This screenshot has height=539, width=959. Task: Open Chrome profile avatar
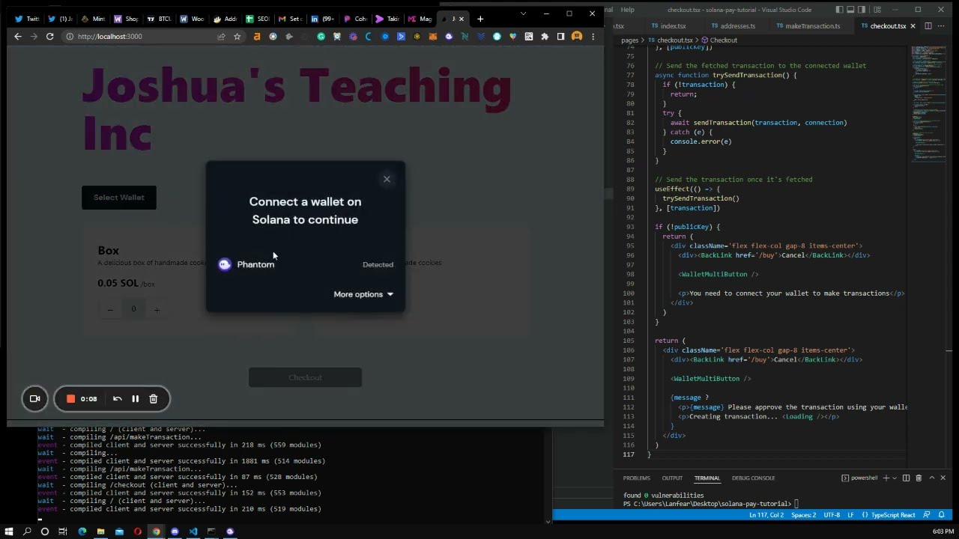point(577,36)
